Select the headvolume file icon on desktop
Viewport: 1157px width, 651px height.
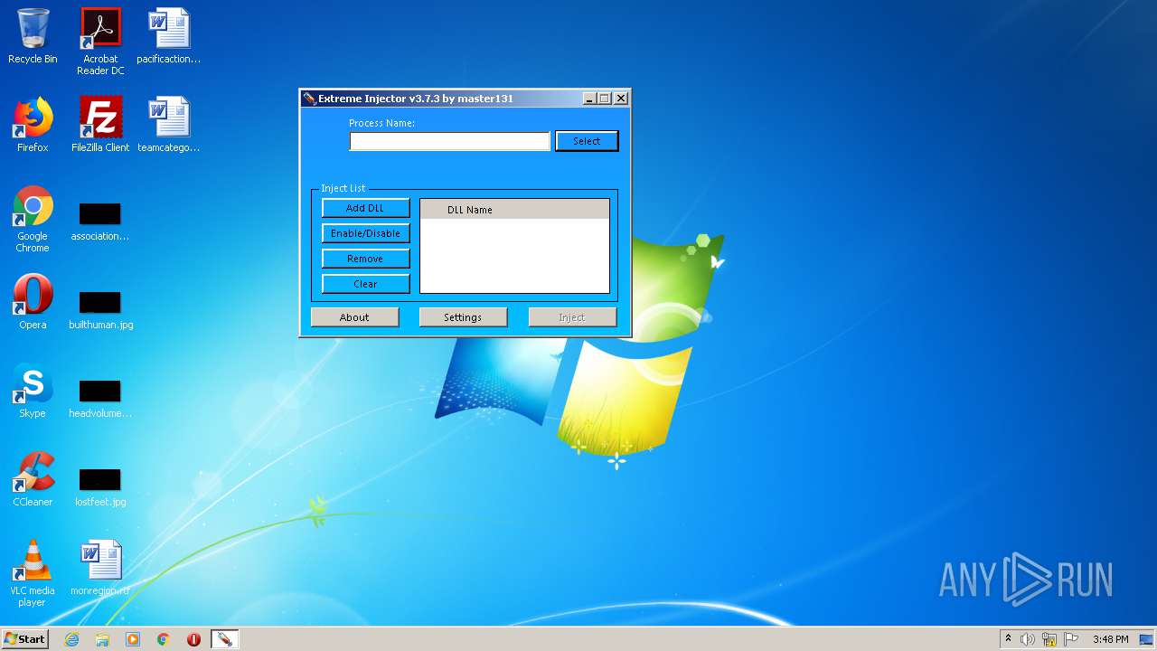click(x=100, y=399)
